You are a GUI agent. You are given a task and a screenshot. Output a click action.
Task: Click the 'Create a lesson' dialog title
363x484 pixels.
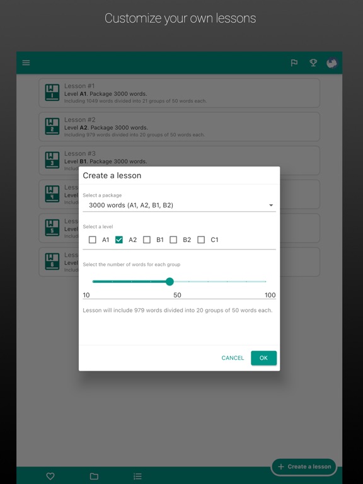point(112,176)
